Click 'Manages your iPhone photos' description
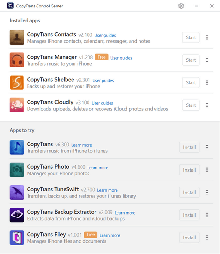 click(58, 173)
